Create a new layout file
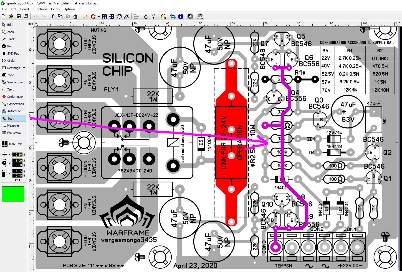402x272 pixels. 4,16
